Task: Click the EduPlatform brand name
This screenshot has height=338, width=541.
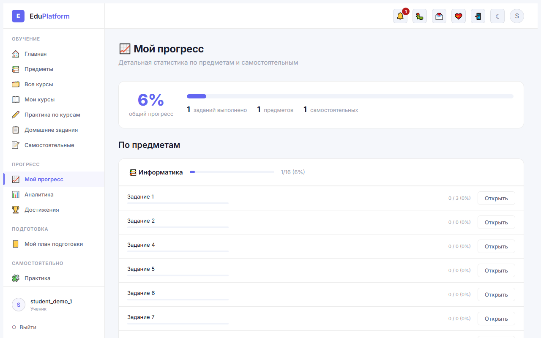Action: [49, 16]
